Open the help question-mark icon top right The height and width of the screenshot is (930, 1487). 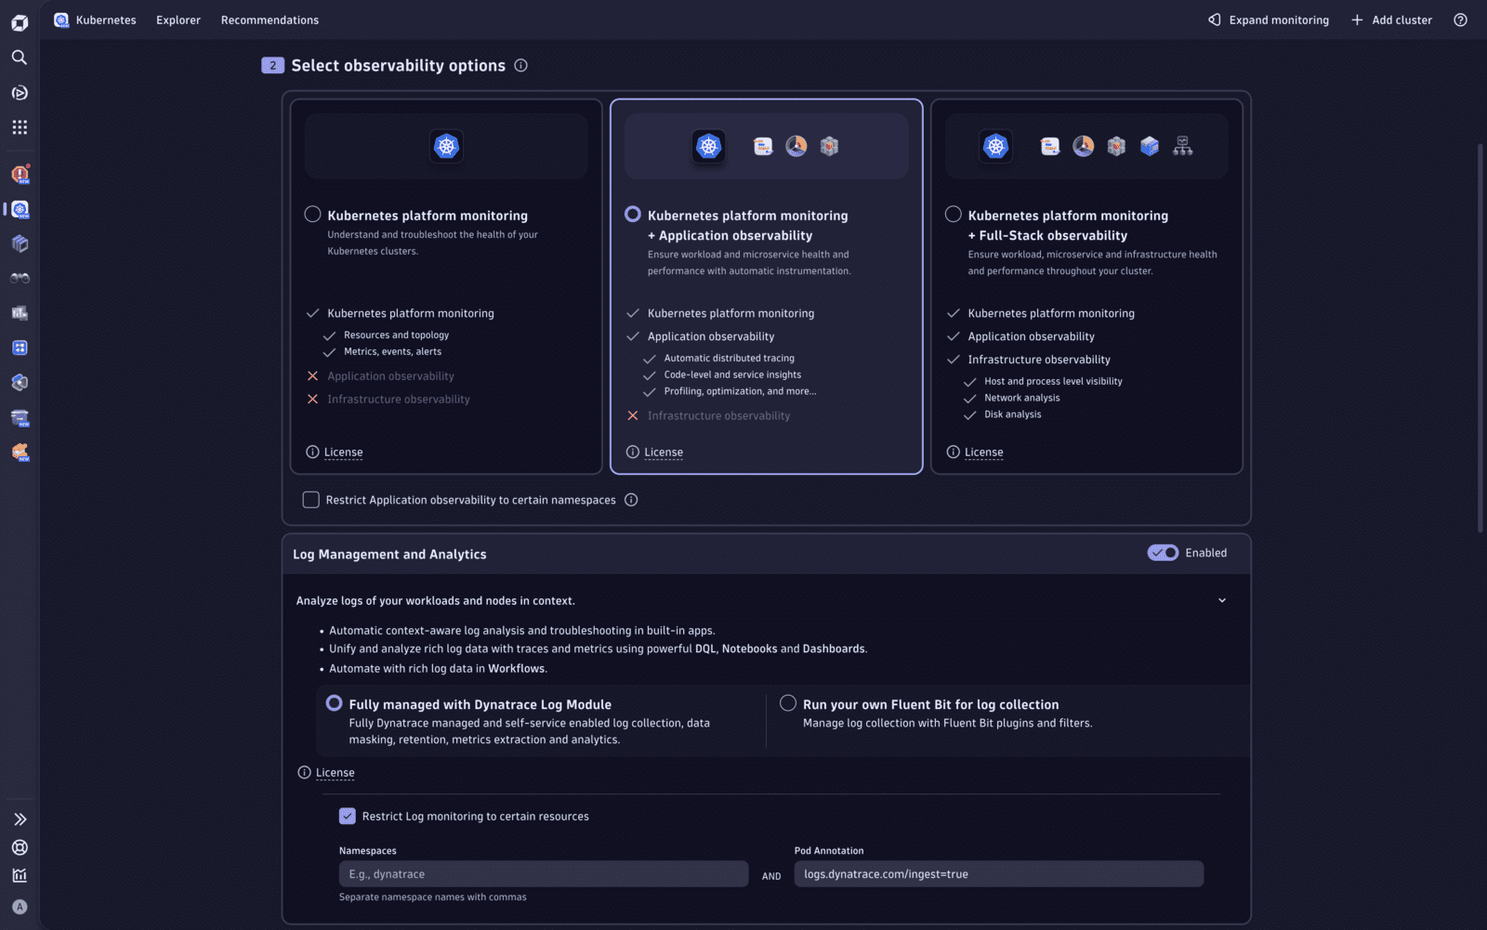click(x=1460, y=20)
